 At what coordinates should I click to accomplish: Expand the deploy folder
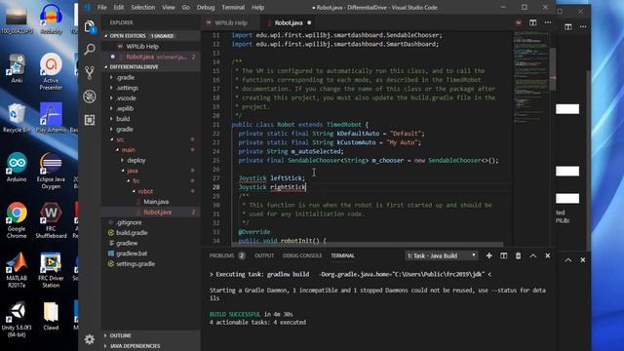click(151, 160)
